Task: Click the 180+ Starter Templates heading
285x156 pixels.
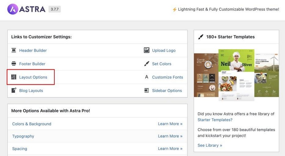Action: pyautogui.click(x=230, y=37)
